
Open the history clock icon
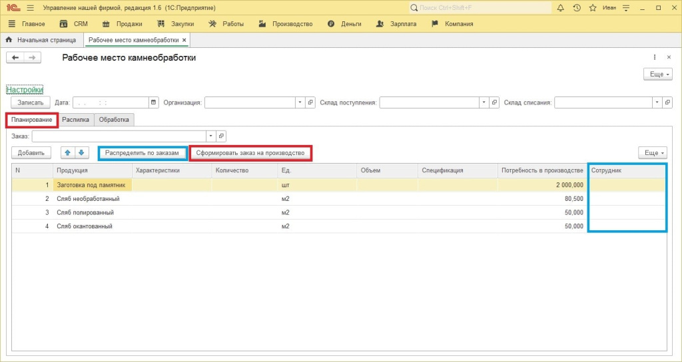click(577, 8)
